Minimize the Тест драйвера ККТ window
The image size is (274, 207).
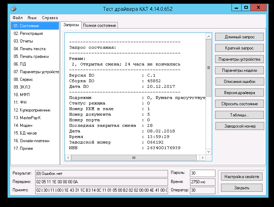click(236, 8)
